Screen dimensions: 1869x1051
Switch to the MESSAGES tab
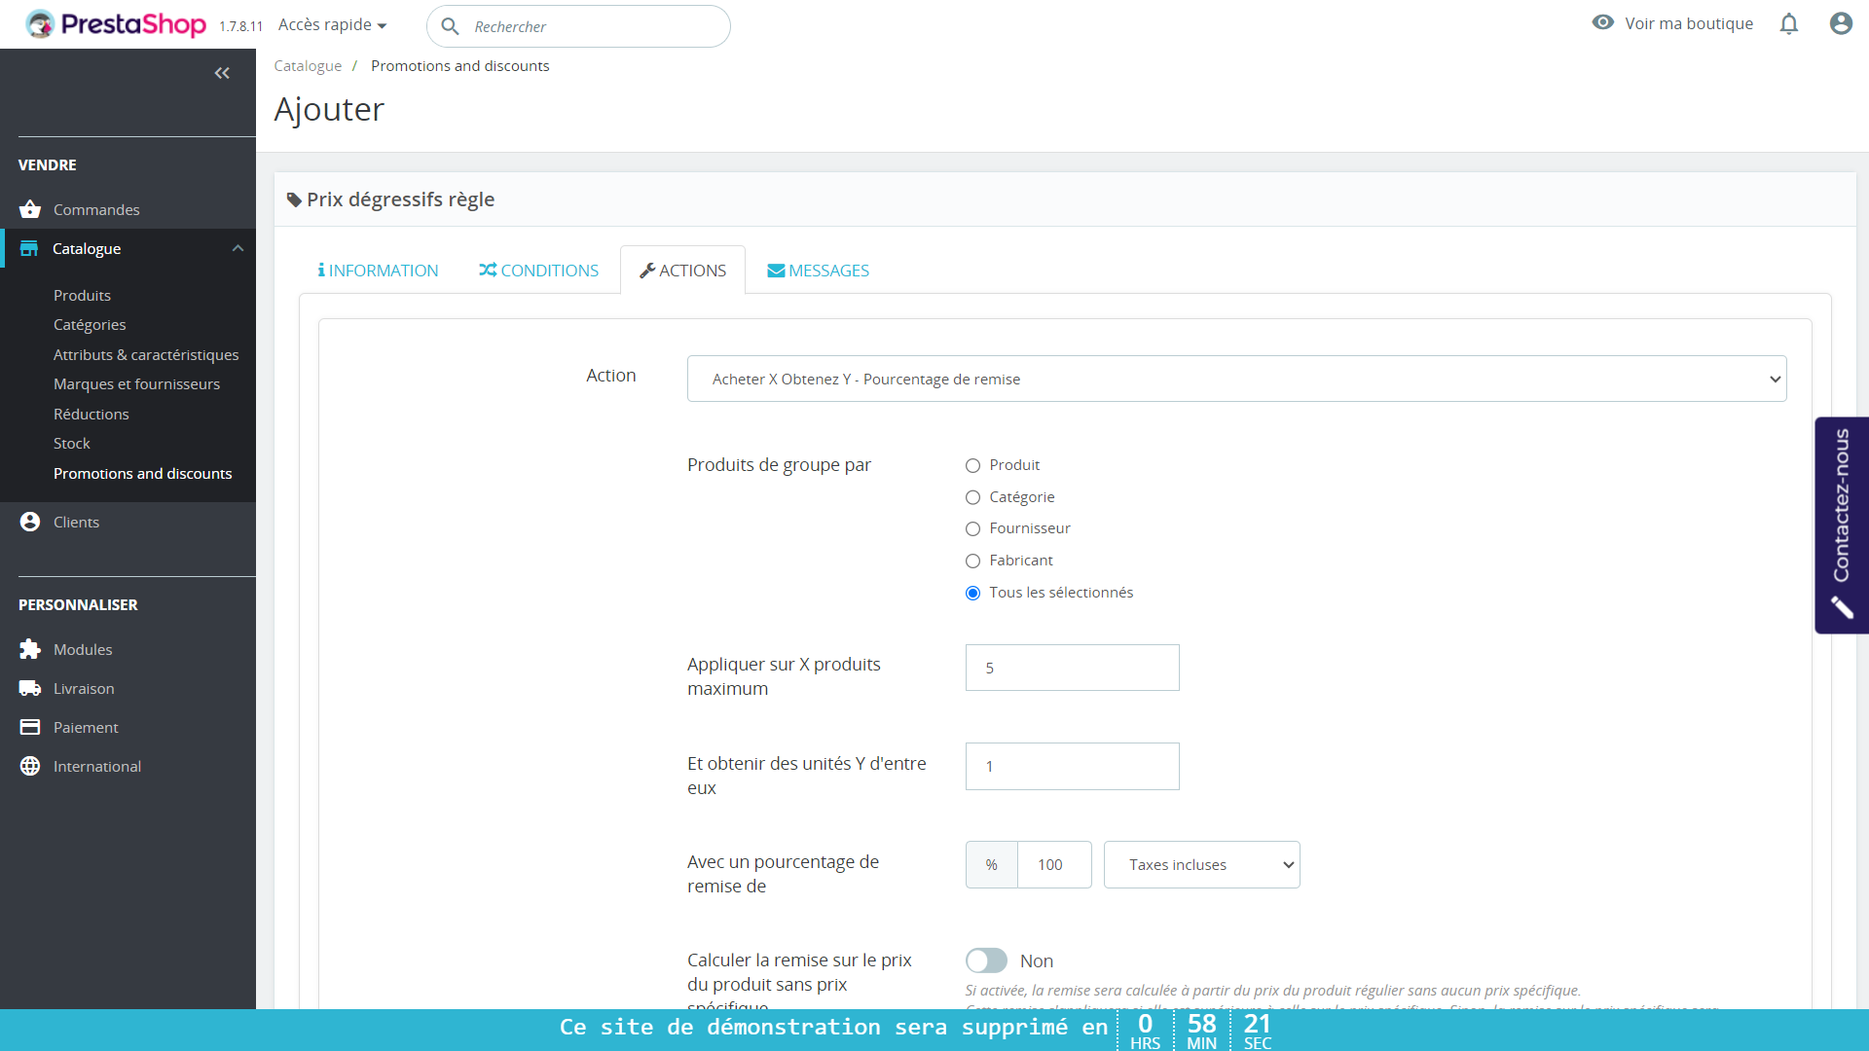pos(818,271)
